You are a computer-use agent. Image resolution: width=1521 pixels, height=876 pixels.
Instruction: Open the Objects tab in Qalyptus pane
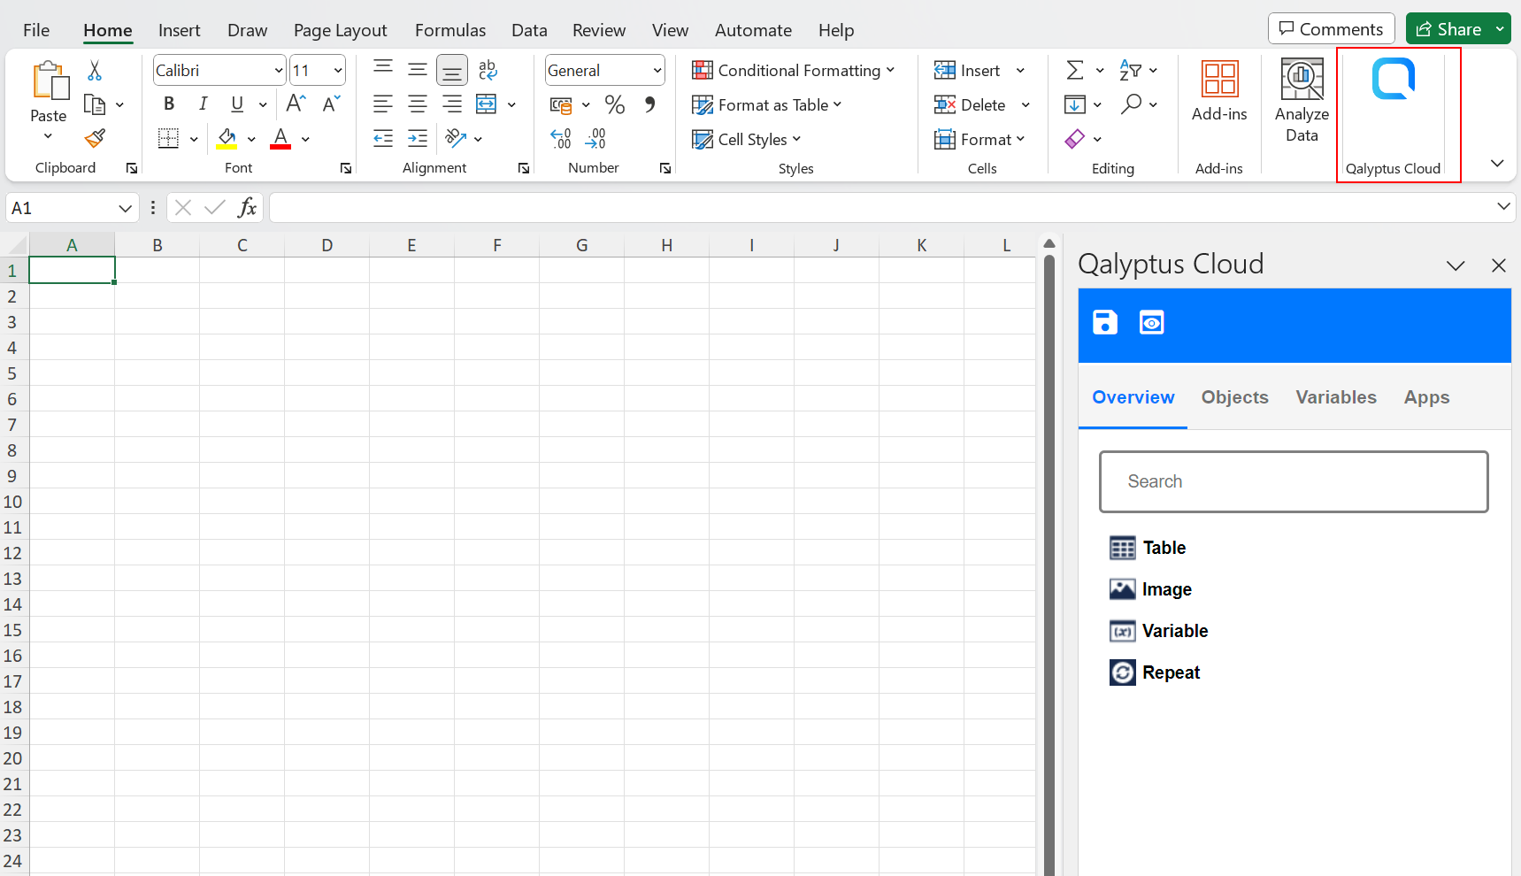tap(1234, 397)
